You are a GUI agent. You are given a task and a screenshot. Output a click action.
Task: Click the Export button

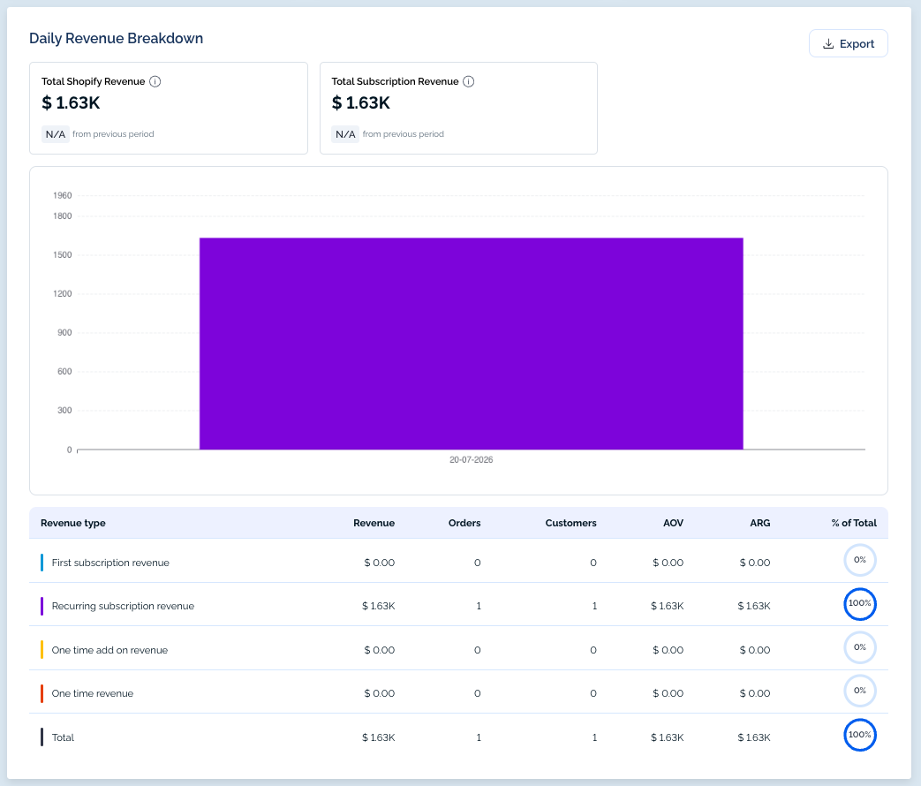tap(849, 43)
